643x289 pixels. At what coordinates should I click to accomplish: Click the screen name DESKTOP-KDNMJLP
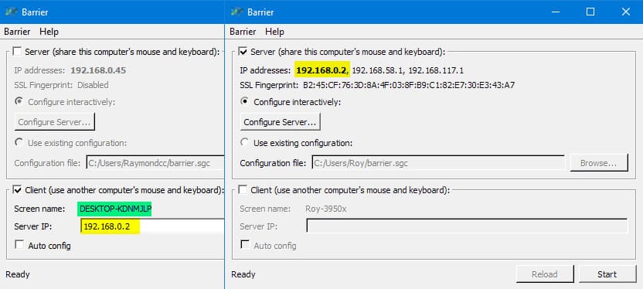116,209
